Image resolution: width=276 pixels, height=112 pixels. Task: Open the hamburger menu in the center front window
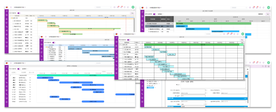[x=120, y=34]
